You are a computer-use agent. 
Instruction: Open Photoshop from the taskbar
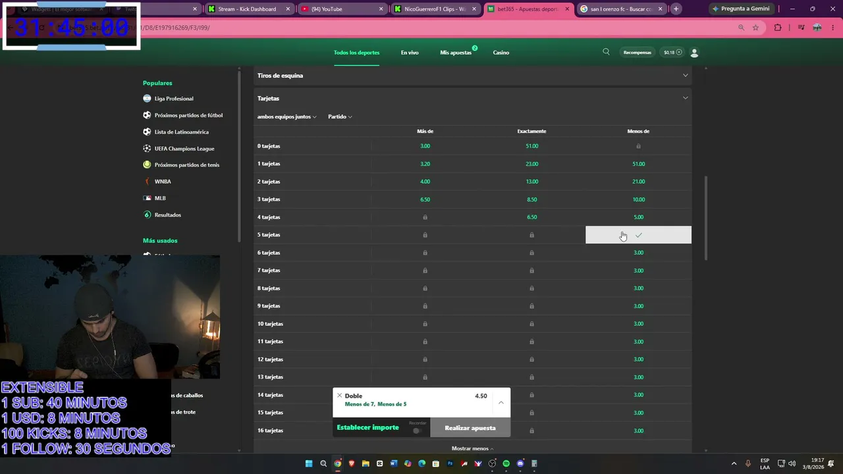[x=450, y=463]
